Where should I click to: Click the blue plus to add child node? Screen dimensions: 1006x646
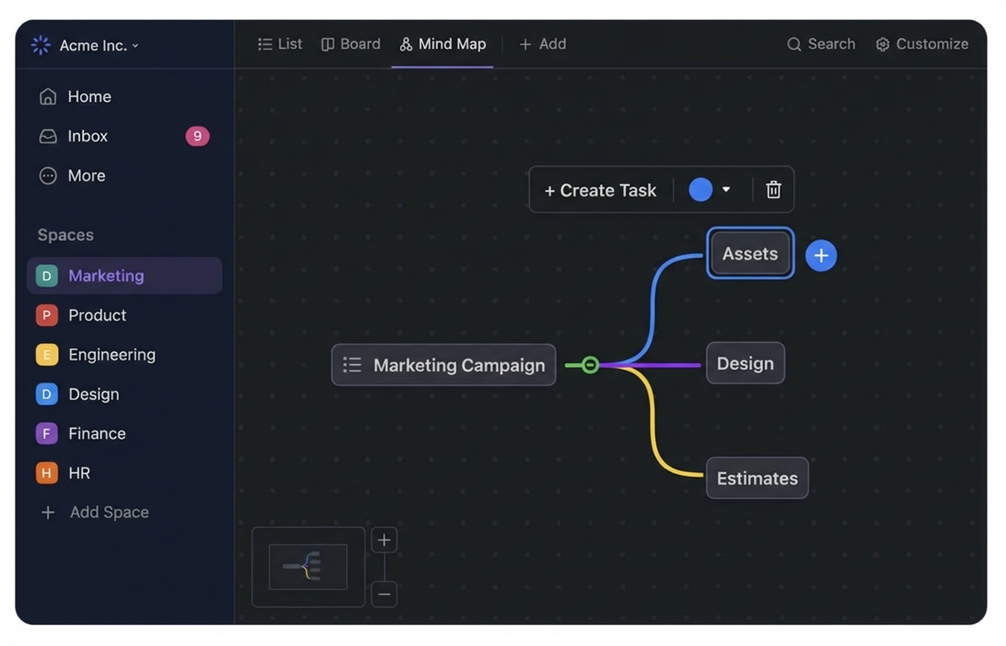pos(821,255)
